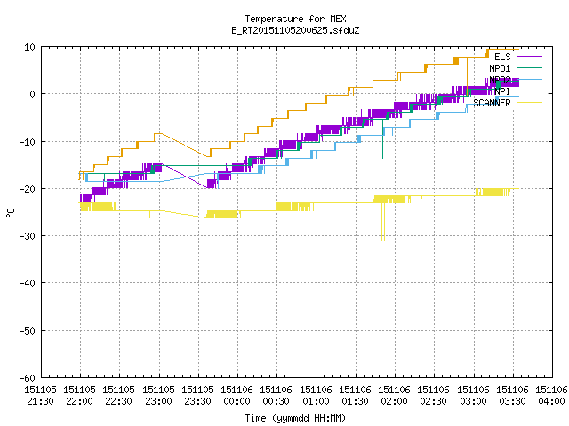
Task: Click the green NPD1 legend line sample
Action: coord(529,67)
